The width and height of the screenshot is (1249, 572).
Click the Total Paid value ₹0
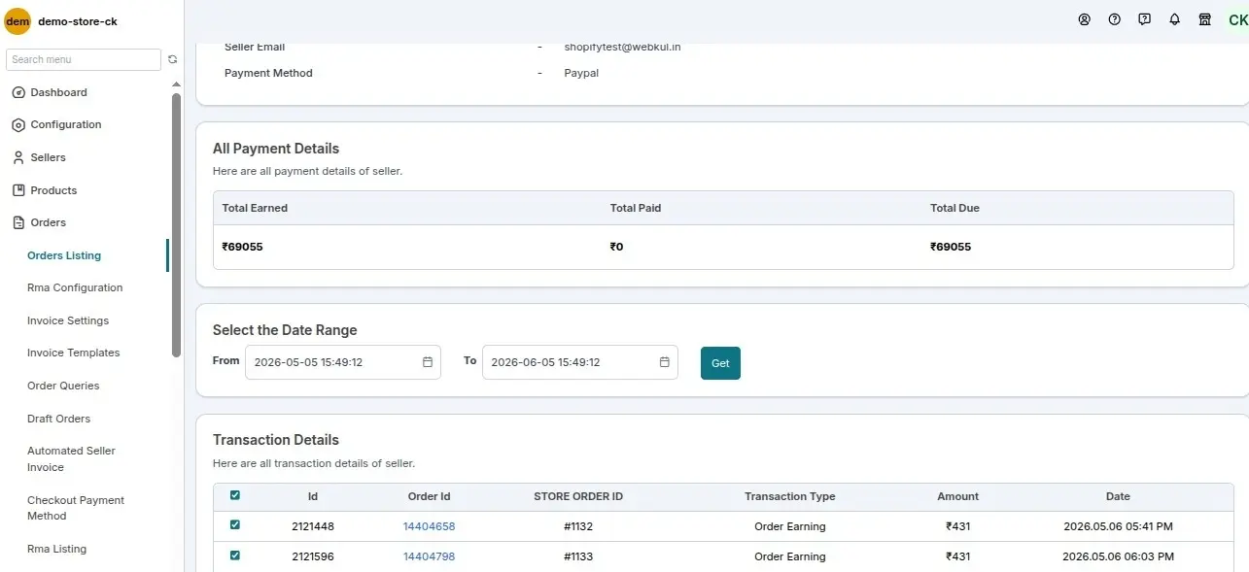pyautogui.click(x=616, y=247)
